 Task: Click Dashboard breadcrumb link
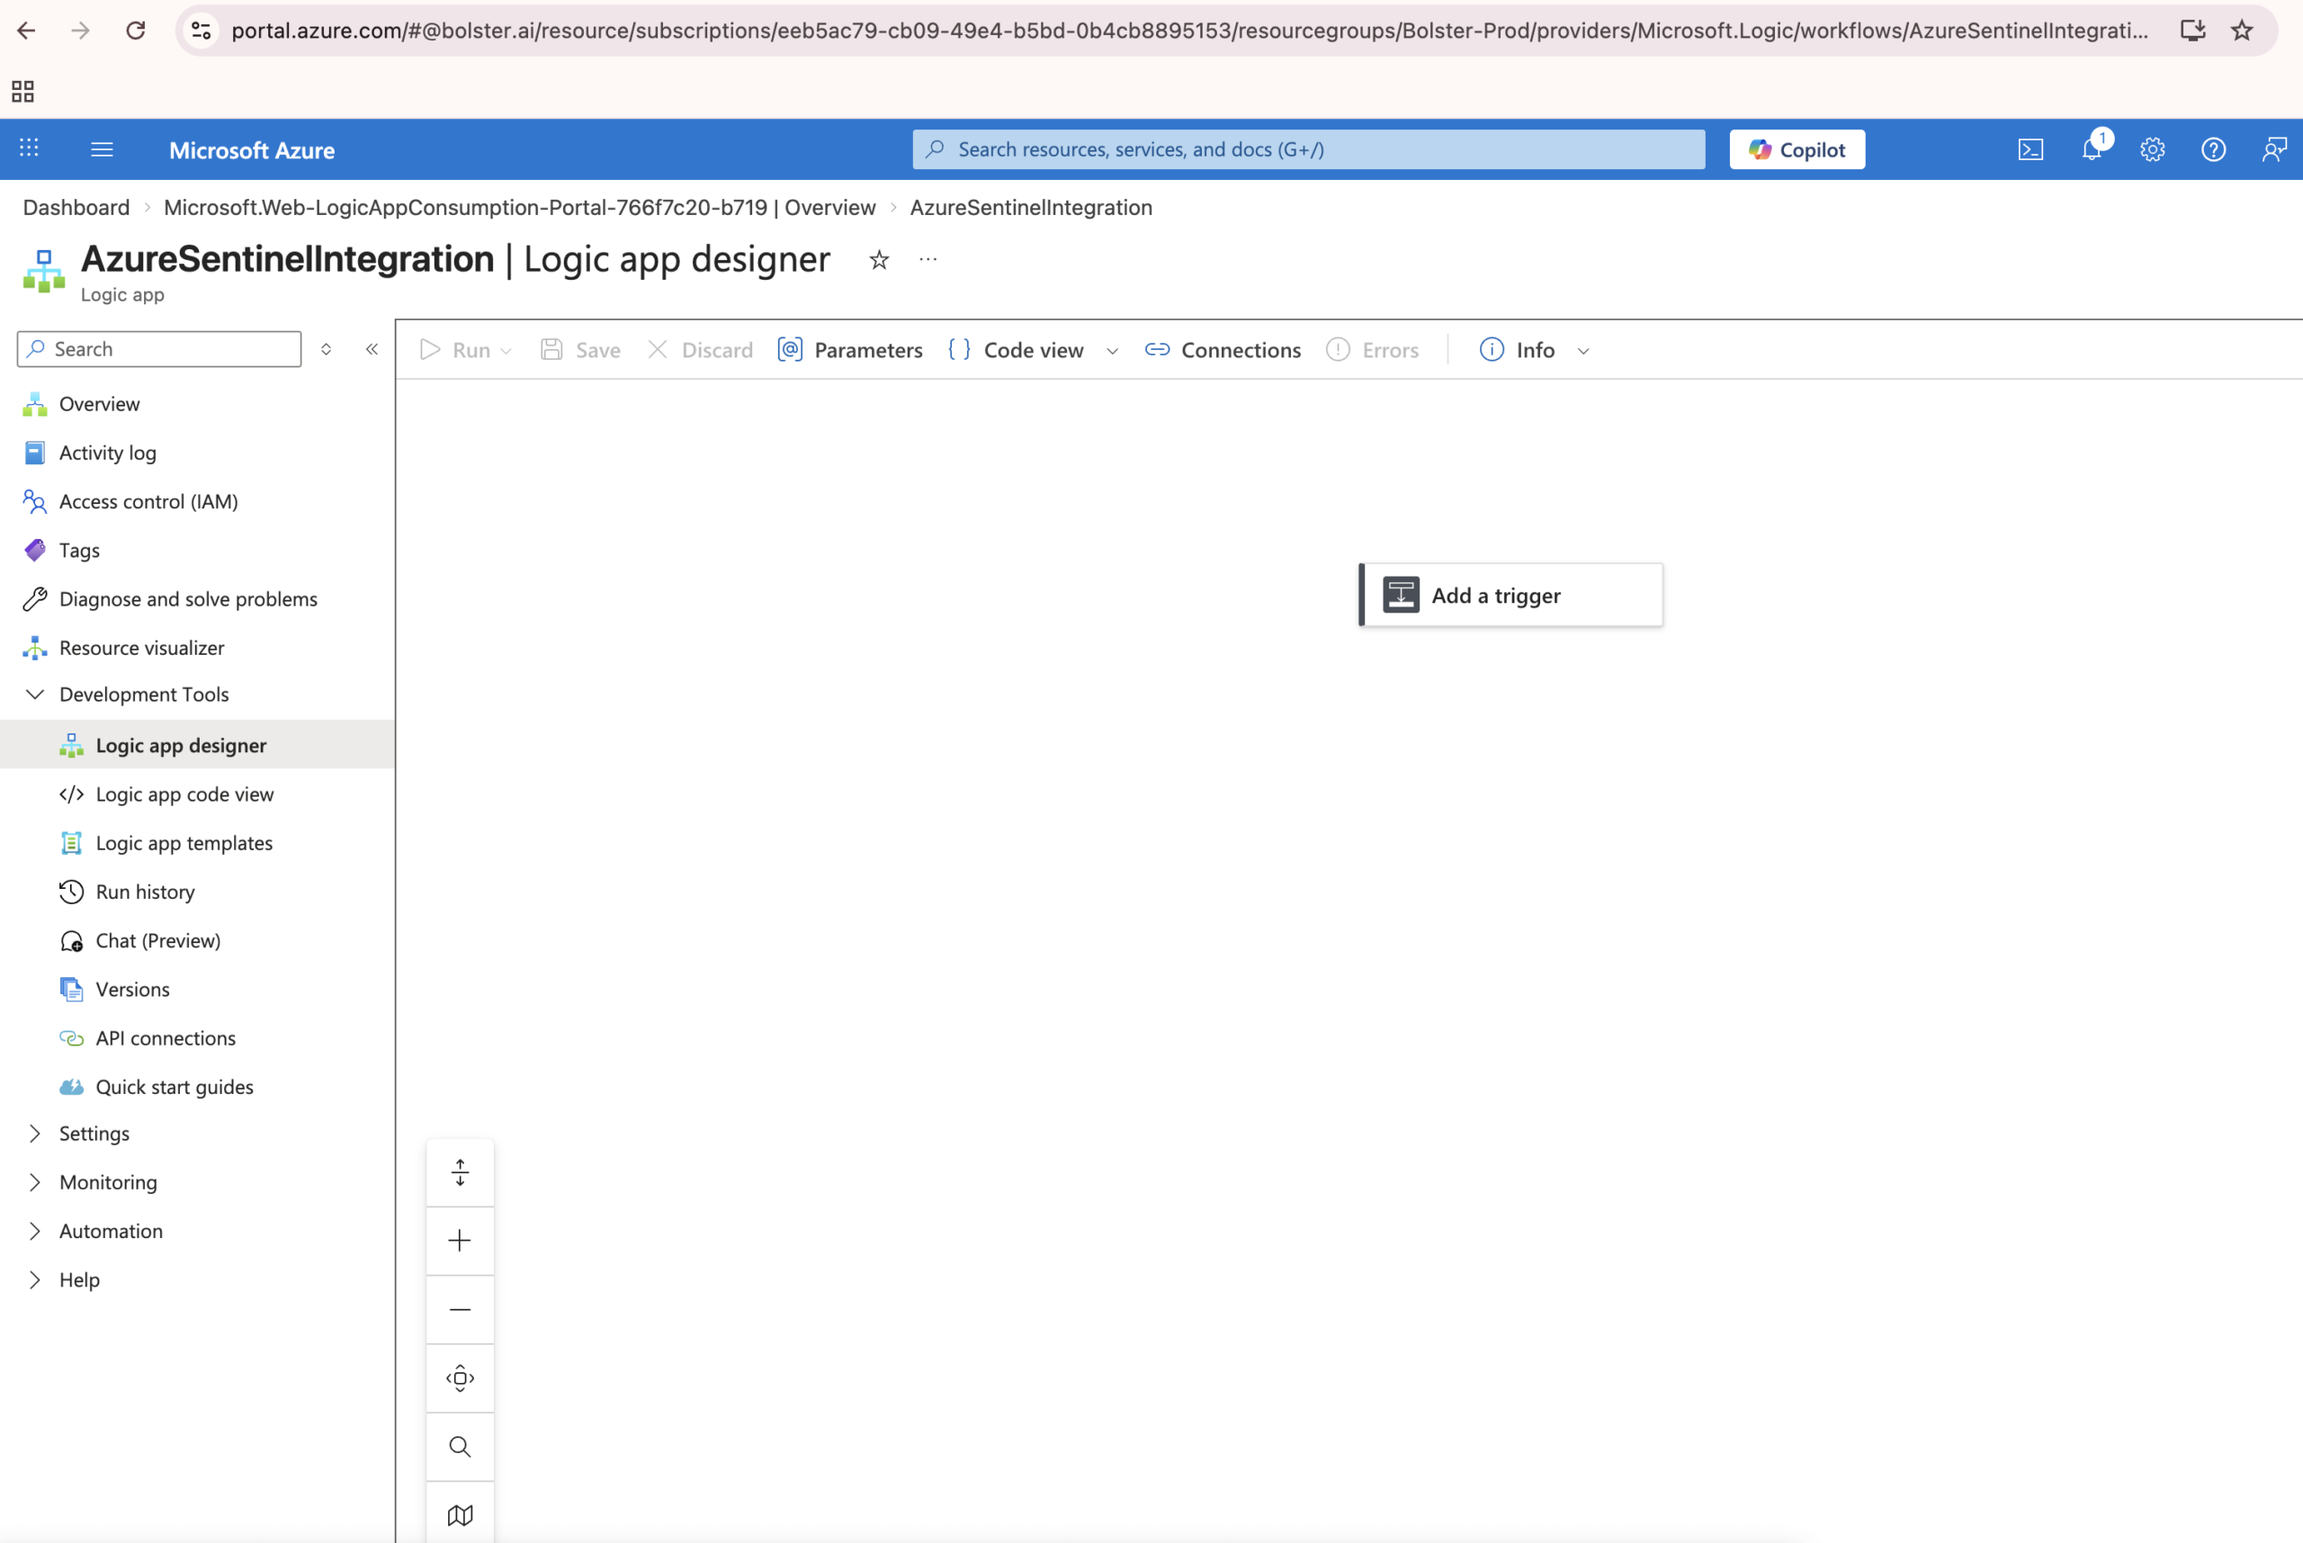pyautogui.click(x=76, y=208)
